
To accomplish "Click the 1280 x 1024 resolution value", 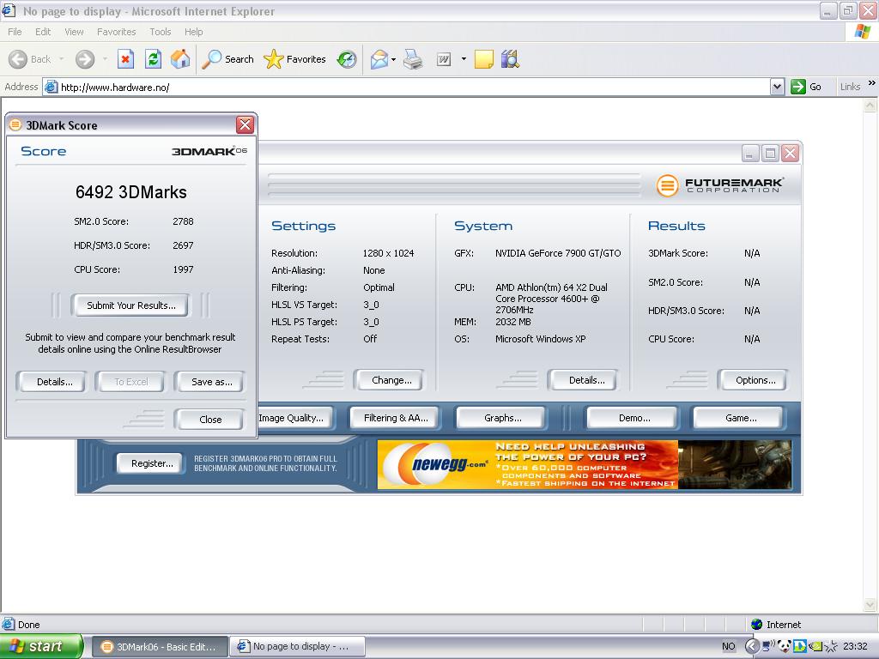I will point(388,253).
